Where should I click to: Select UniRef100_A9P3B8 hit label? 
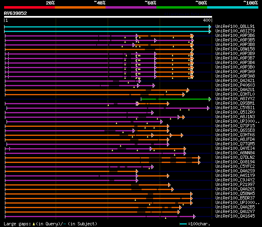coord(235,45)
